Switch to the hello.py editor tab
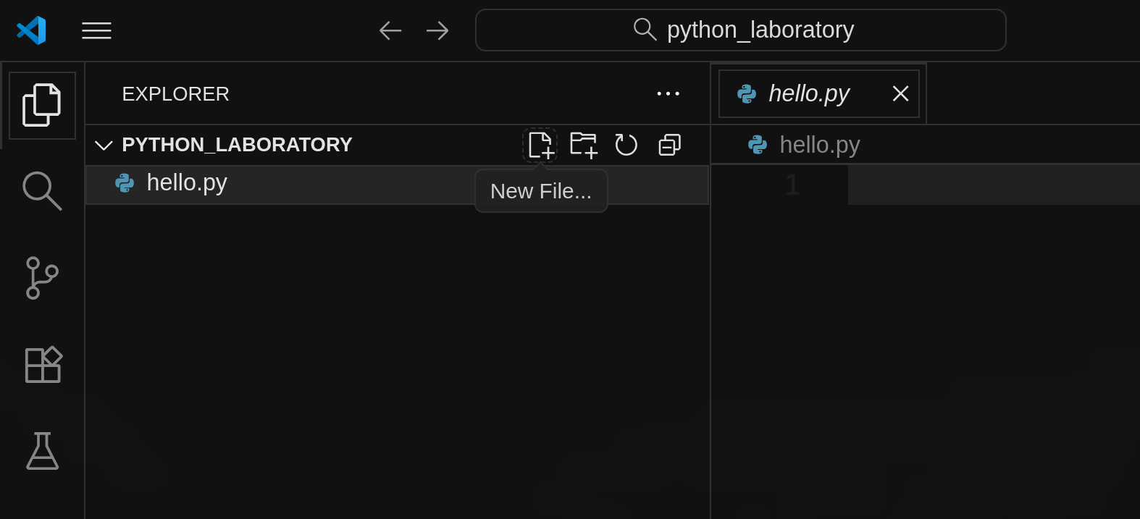1140x519 pixels. click(808, 93)
